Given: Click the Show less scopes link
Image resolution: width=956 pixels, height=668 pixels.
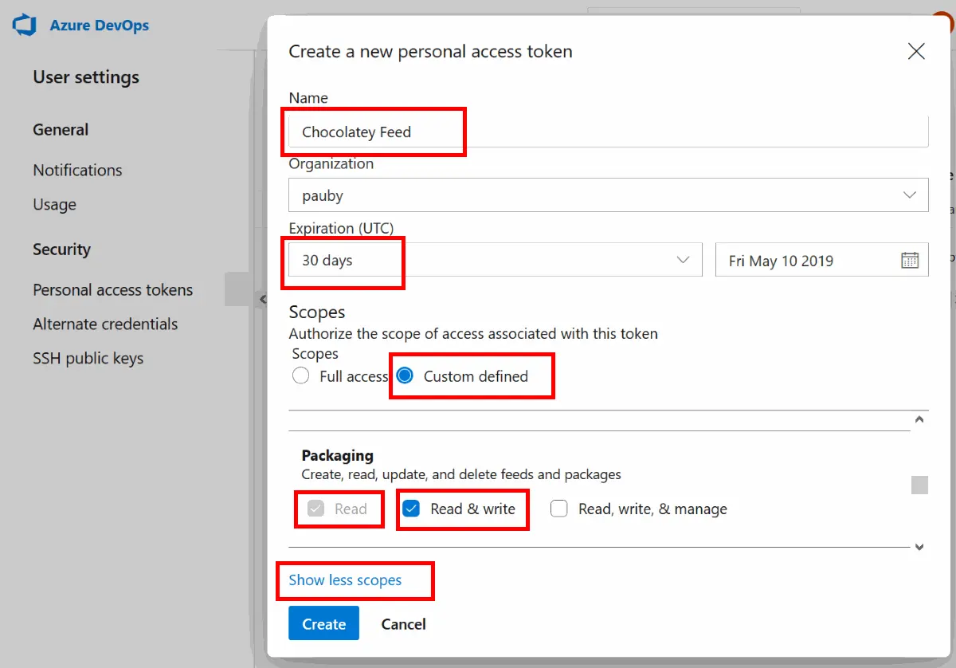Looking at the screenshot, I should (345, 580).
